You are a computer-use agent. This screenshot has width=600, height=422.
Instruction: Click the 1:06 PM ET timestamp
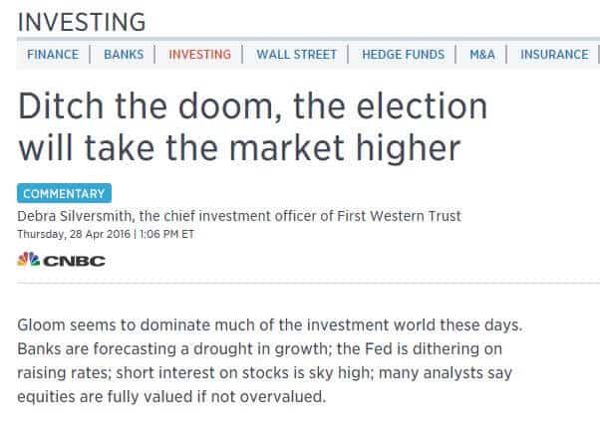(x=168, y=234)
